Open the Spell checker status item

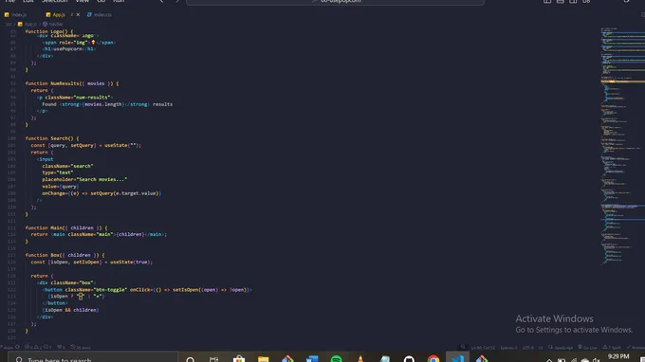(x=611, y=348)
